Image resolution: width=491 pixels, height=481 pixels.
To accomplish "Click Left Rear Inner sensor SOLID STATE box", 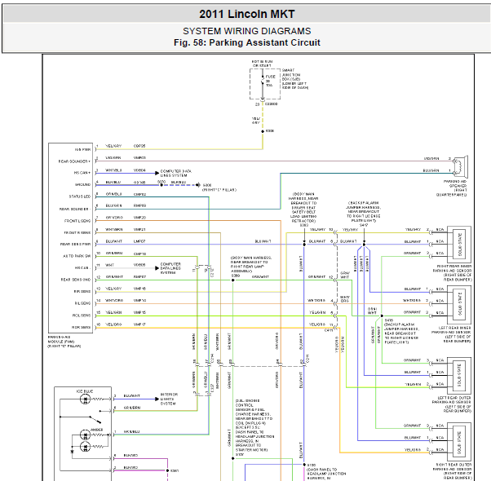I will (460, 304).
